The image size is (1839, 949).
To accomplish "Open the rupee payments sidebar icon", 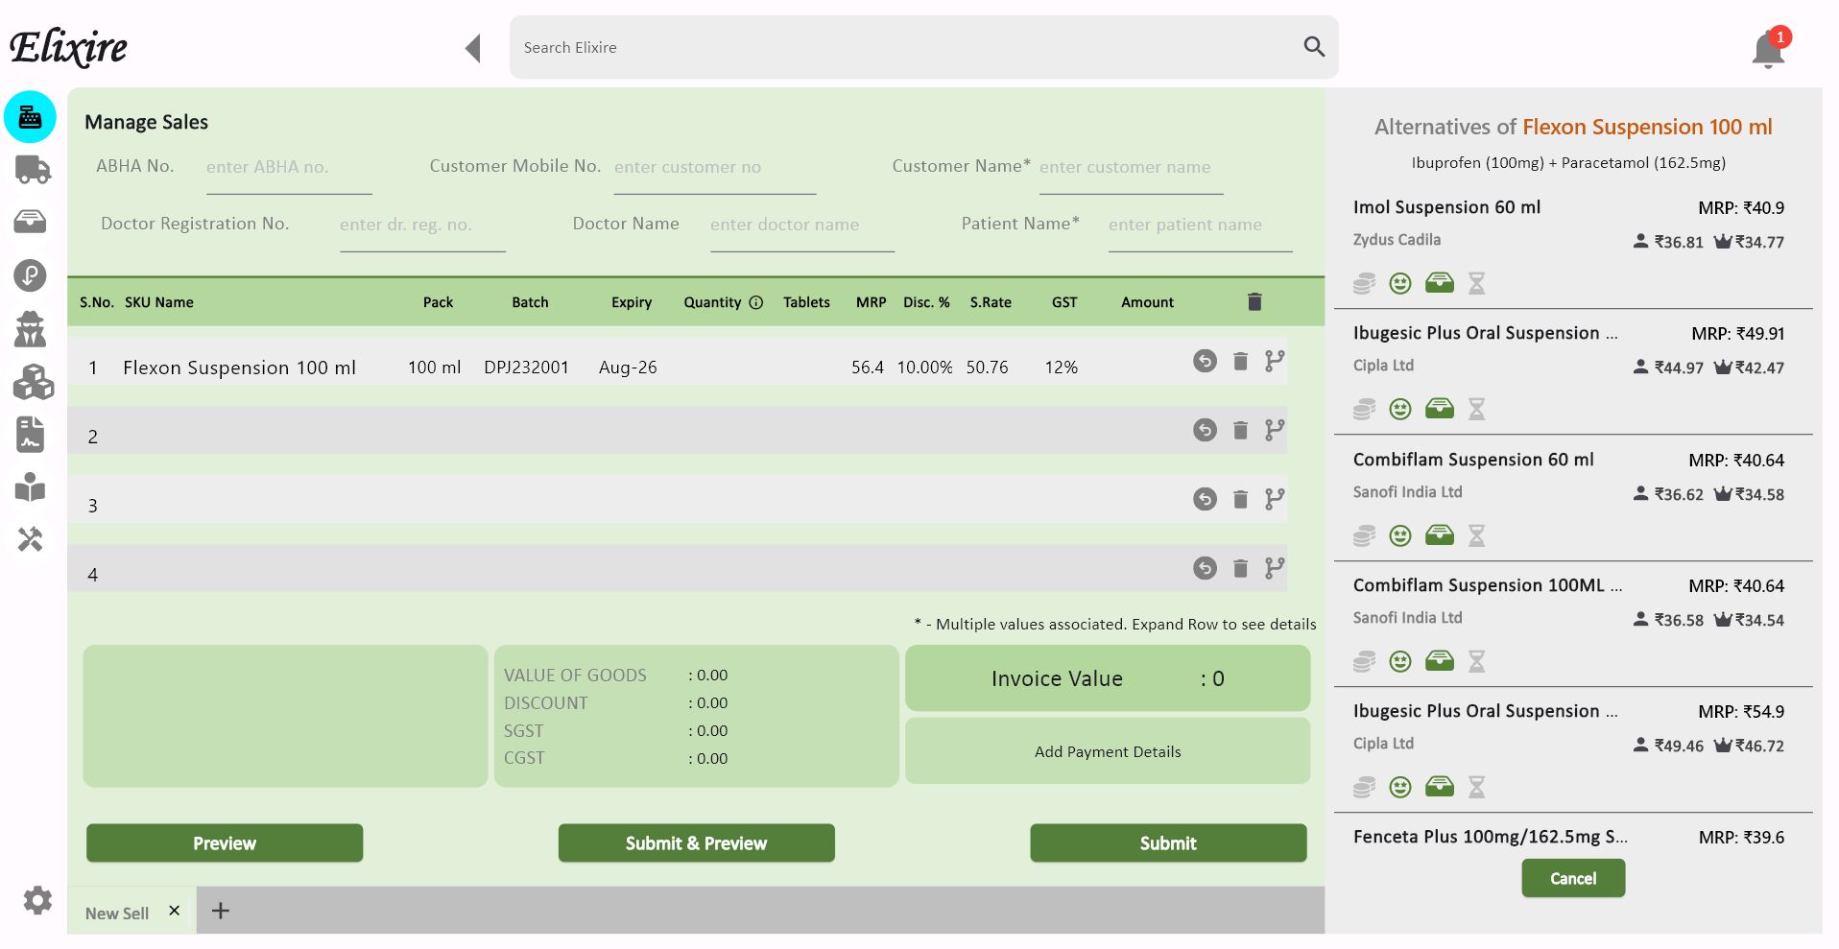I will coord(30,275).
